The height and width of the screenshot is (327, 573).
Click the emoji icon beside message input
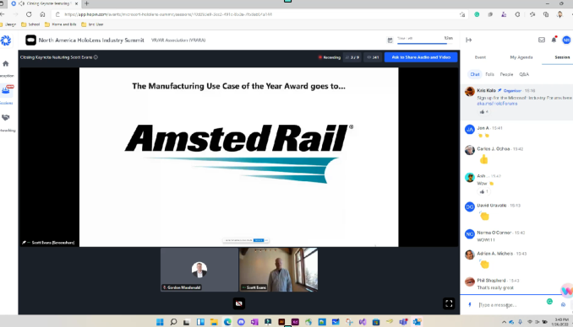pos(563,305)
